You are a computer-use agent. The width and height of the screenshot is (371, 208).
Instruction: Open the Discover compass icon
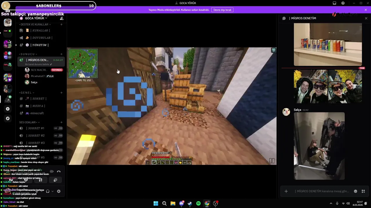tap(8, 118)
